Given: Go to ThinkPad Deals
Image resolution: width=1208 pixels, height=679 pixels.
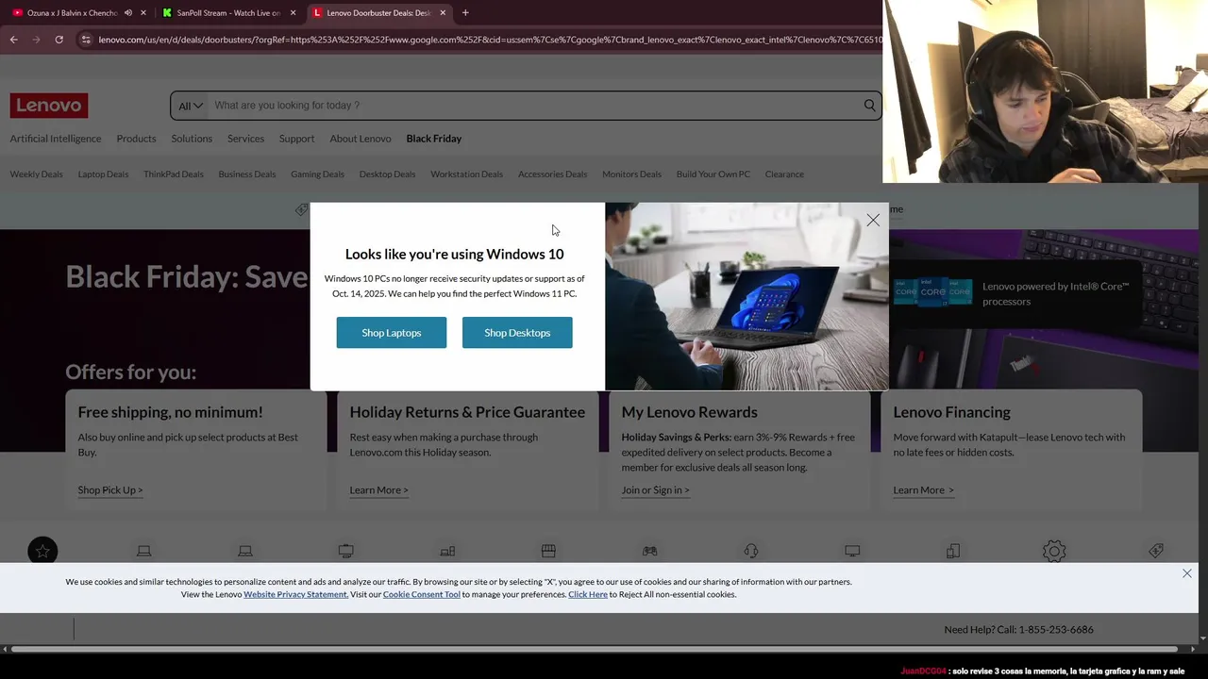Looking at the screenshot, I should pos(174,174).
